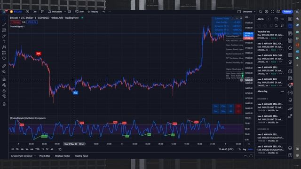The image size is (301, 169).
Task: Enter fullscreen mode from top bar
Action: (x=272, y=12)
